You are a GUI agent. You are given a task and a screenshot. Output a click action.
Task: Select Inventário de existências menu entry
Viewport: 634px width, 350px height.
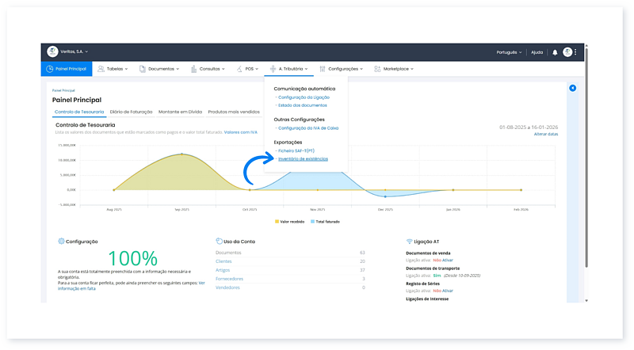(x=303, y=158)
